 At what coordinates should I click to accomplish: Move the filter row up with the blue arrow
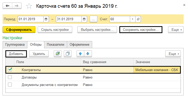(80, 54)
